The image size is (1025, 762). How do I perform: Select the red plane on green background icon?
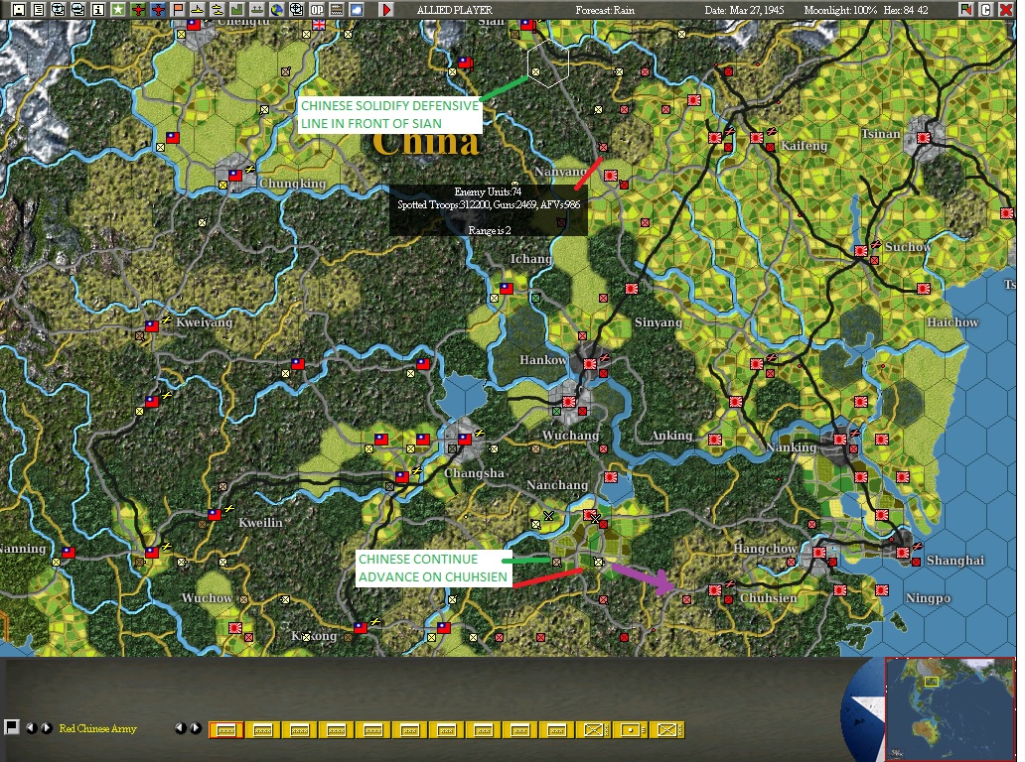pos(138,9)
